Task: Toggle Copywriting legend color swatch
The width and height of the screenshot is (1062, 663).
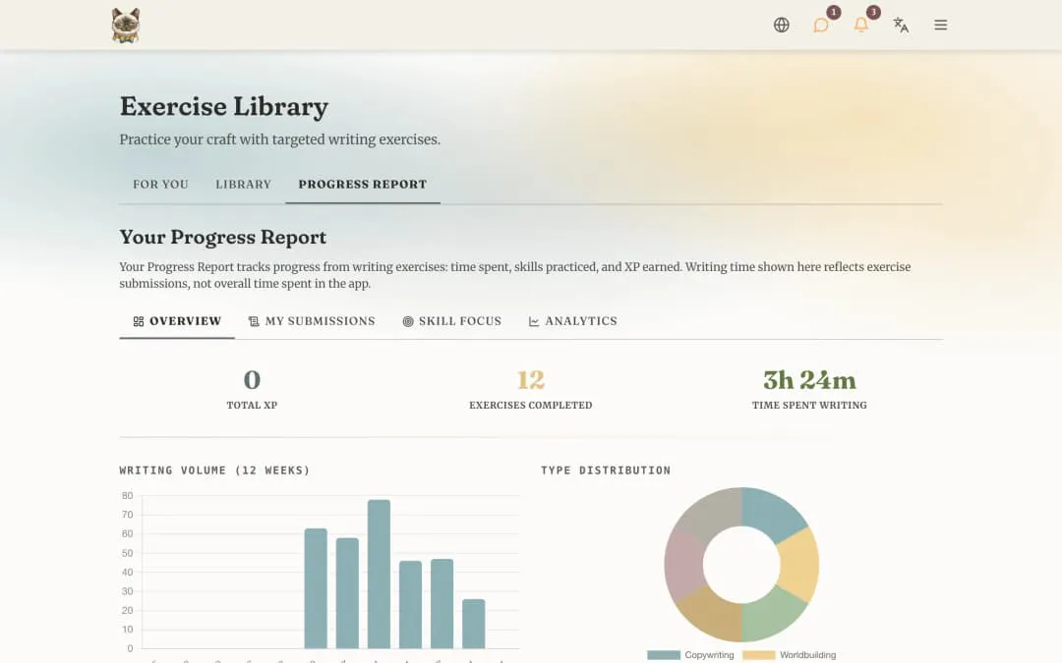Action: click(663, 655)
